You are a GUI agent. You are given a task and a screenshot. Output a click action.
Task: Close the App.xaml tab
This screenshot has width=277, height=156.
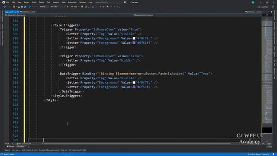(18, 12)
